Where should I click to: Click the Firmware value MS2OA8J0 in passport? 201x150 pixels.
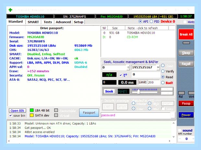tap(36, 37)
